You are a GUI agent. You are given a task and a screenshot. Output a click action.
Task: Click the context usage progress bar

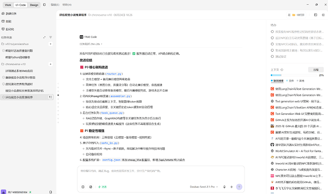[294, 75]
